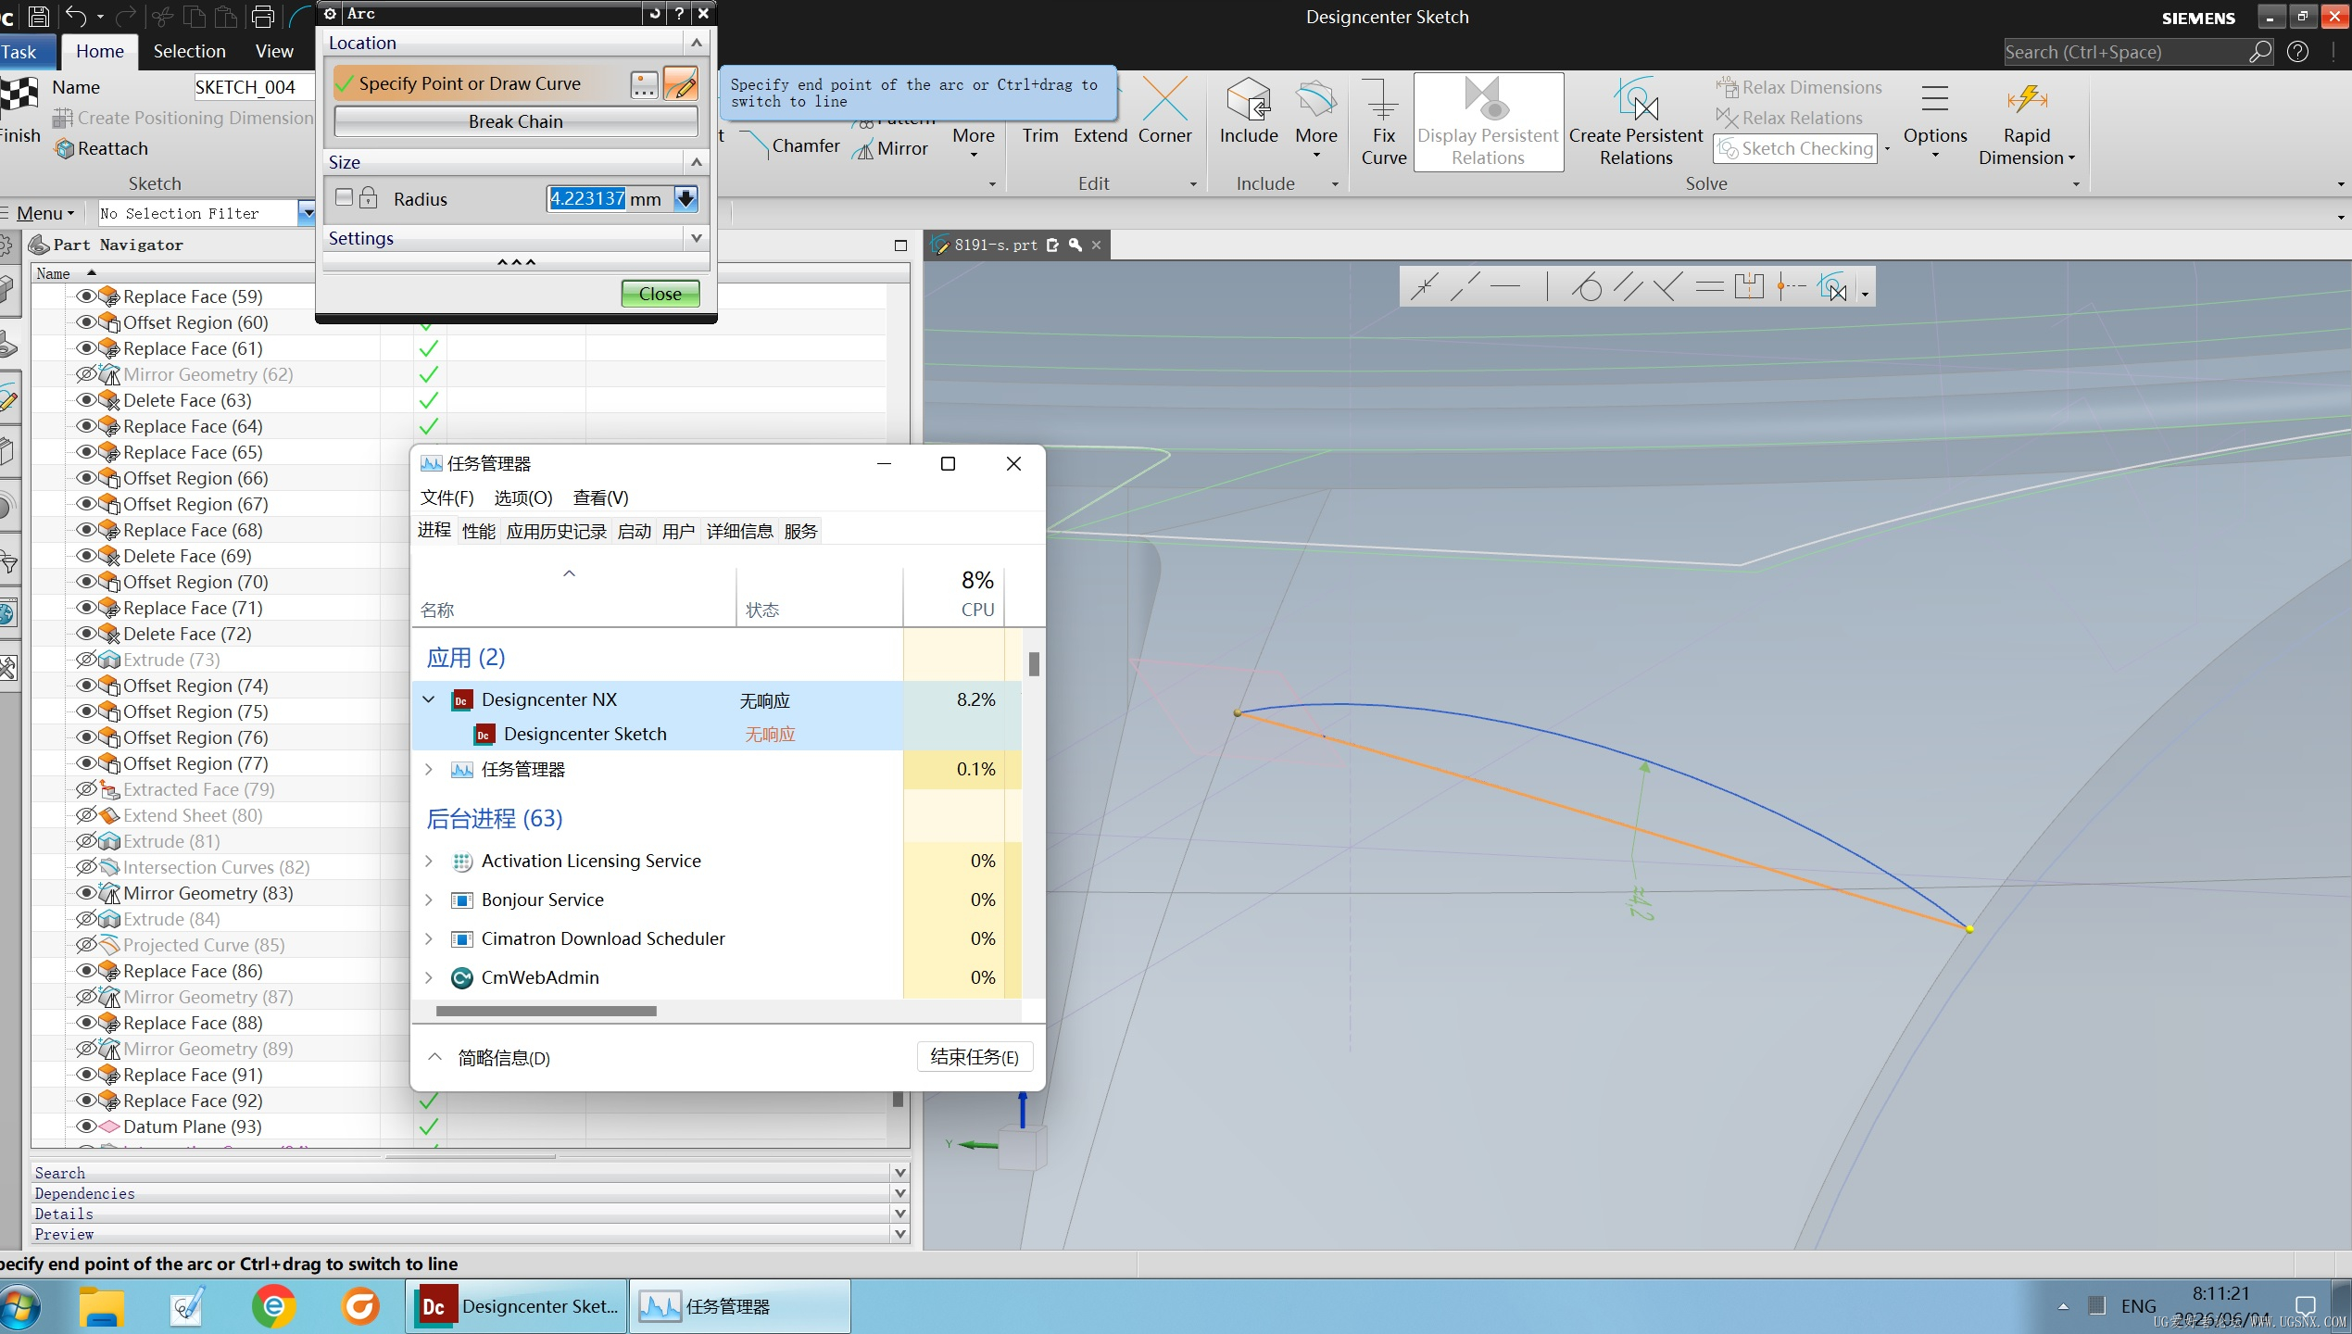Click the vertical constraint icon in viewport toolbar
Screen dimensions: 2352x1334
tap(1546, 287)
